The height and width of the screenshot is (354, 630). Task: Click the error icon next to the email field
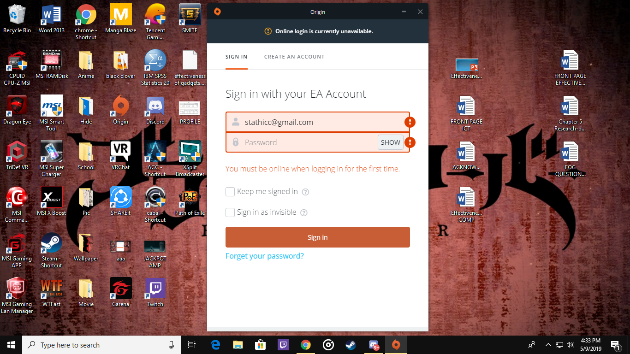[x=410, y=122]
